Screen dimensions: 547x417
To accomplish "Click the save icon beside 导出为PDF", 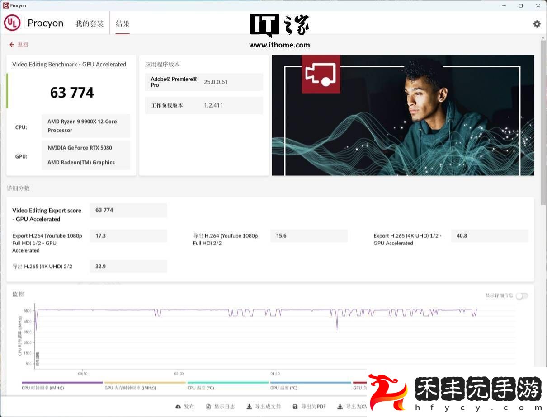I will point(295,407).
